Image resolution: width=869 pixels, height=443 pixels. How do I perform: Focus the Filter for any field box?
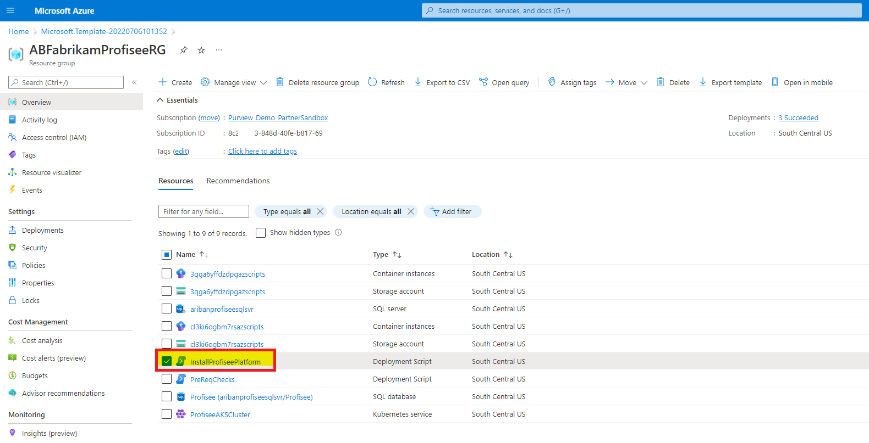[204, 211]
